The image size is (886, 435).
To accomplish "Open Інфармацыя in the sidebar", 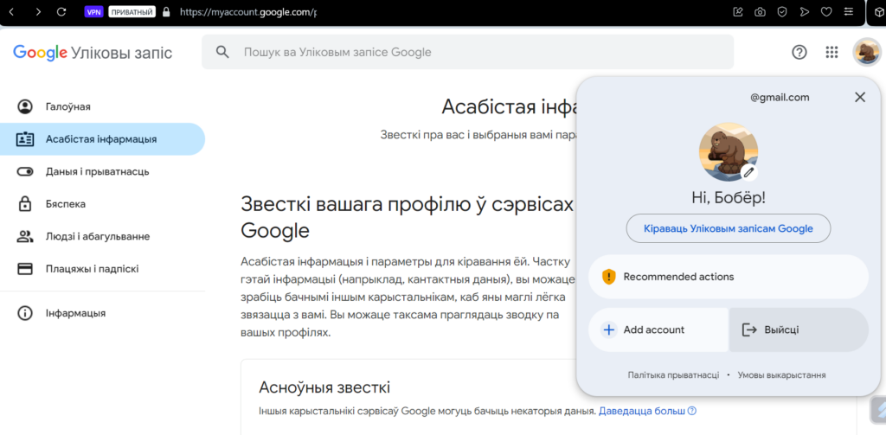I will pyautogui.click(x=102, y=313).
